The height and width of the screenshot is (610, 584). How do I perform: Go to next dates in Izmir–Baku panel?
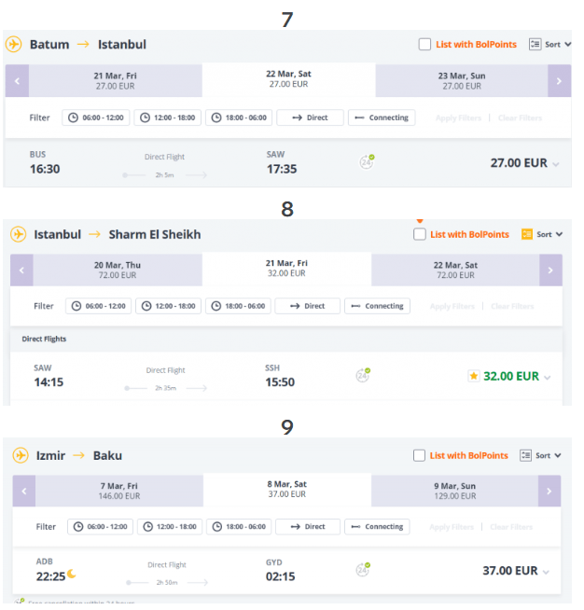pyautogui.click(x=549, y=491)
